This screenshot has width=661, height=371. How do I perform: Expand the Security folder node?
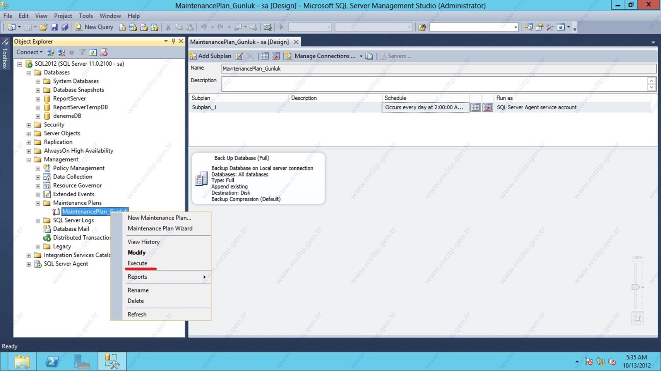point(29,125)
